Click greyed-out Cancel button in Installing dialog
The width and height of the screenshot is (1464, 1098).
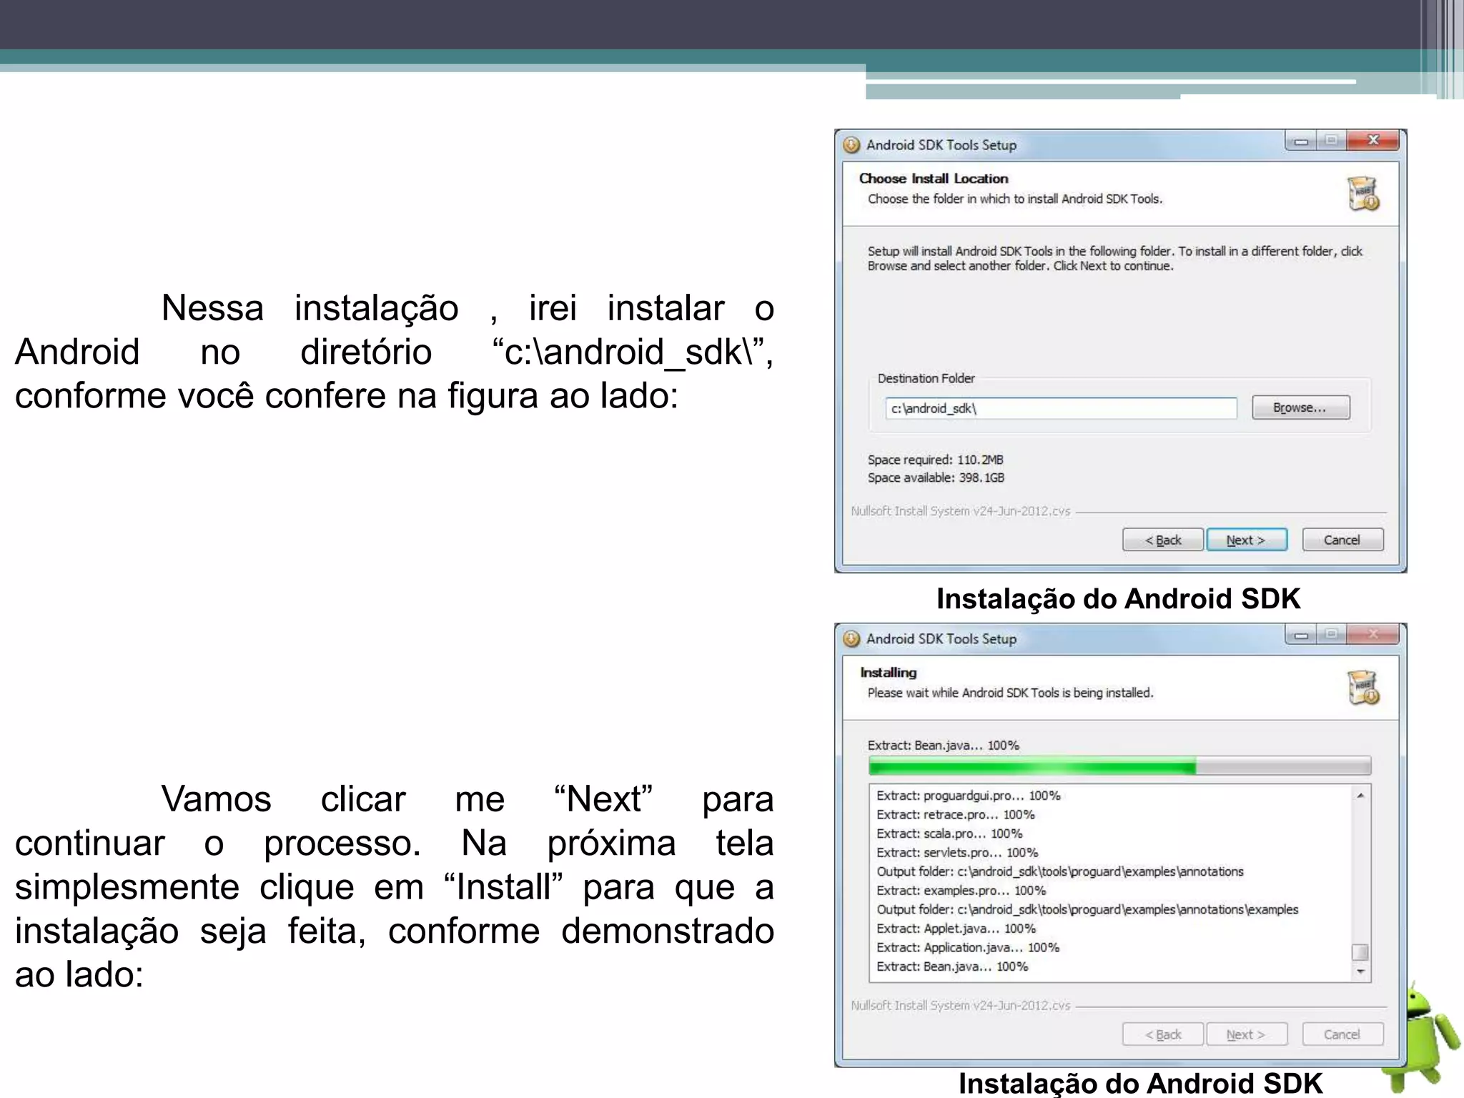(1342, 1034)
